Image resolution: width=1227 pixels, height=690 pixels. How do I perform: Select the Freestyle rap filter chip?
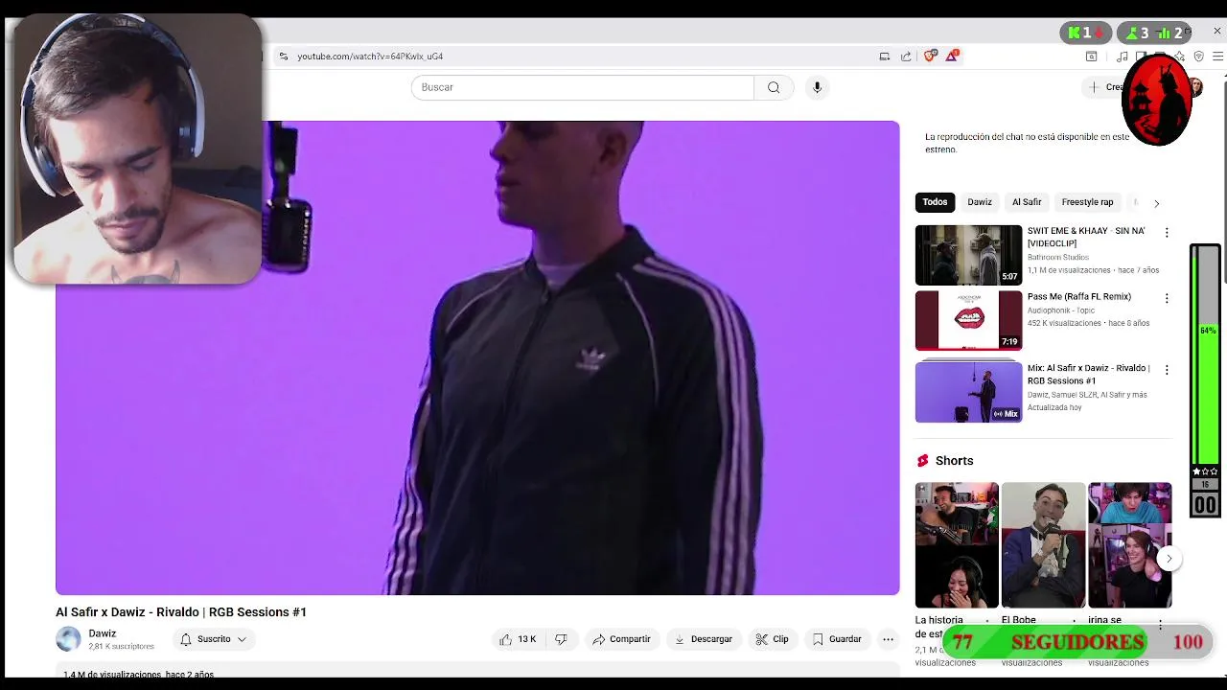point(1087,202)
